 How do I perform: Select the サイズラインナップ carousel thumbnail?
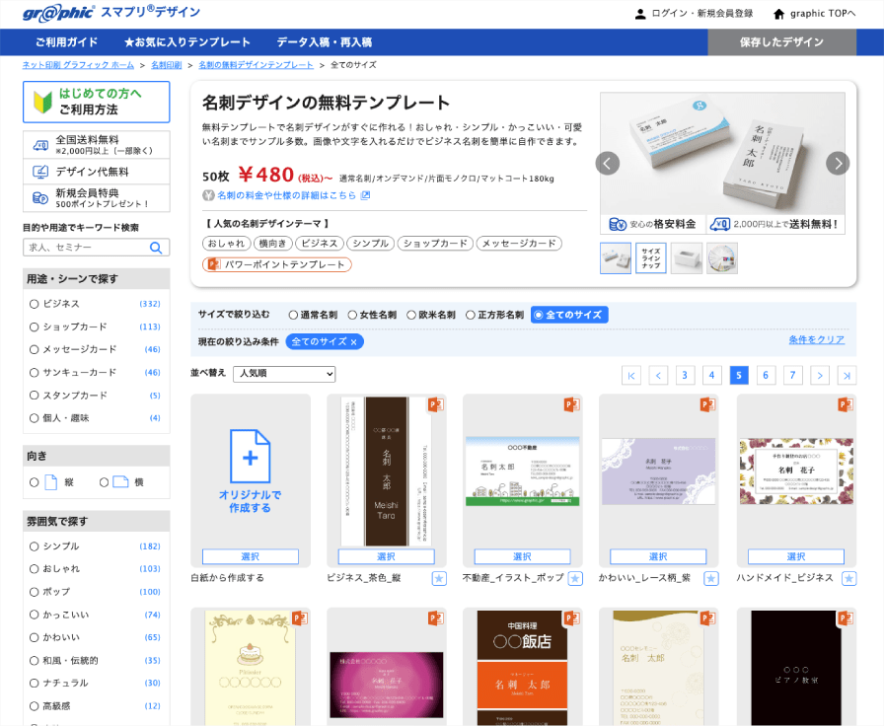[x=651, y=257]
